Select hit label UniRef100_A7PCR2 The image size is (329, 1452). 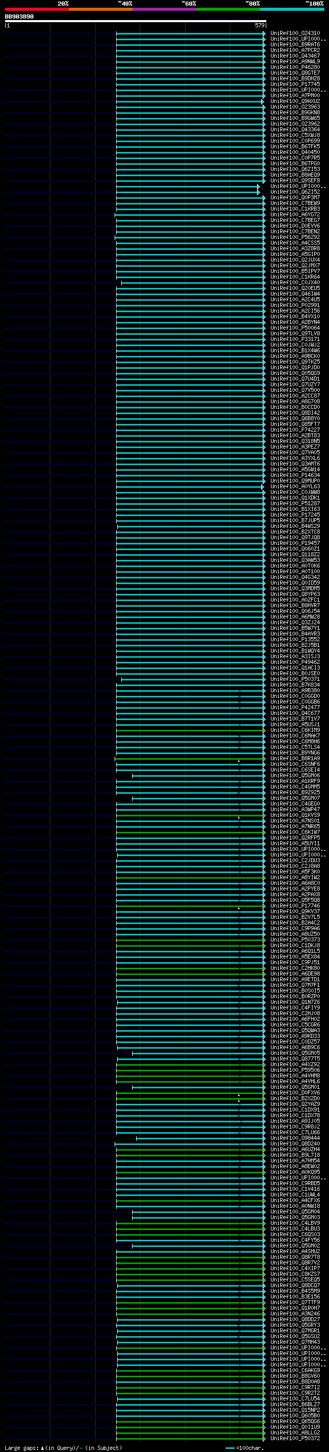pyautogui.click(x=295, y=50)
